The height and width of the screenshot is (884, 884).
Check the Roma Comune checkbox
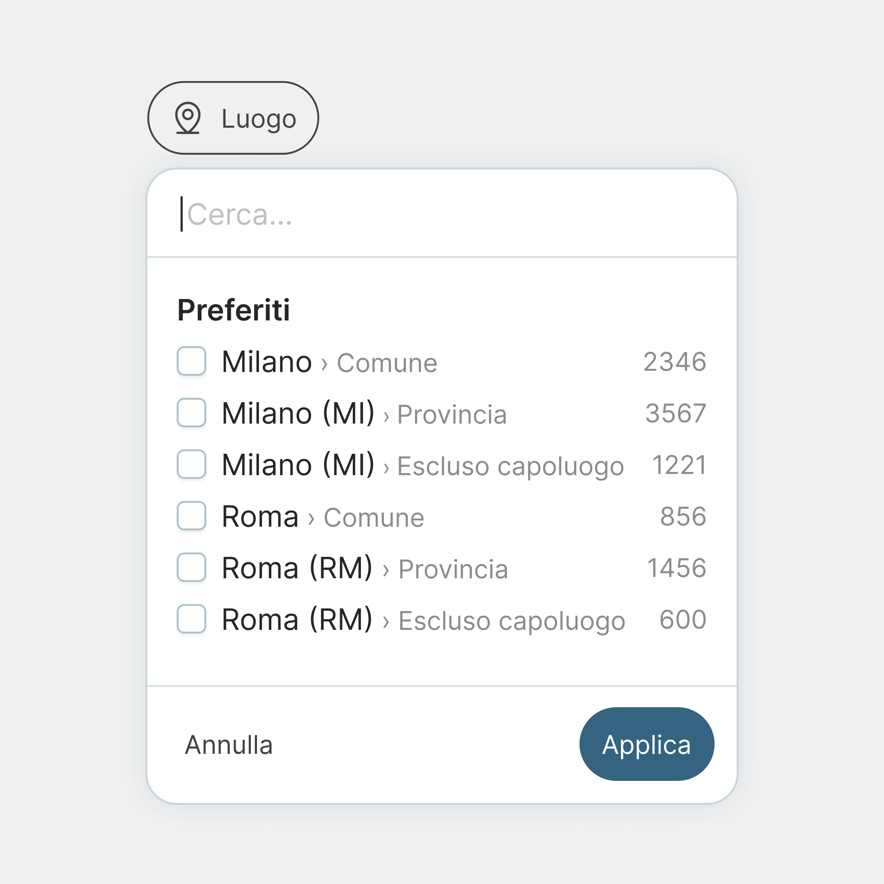pyautogui.click(x=192, y=517)
